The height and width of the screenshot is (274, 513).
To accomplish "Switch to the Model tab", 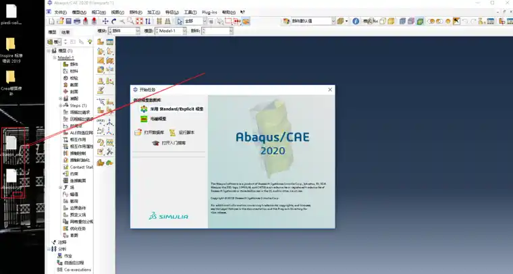I will [x=53, y=32].
